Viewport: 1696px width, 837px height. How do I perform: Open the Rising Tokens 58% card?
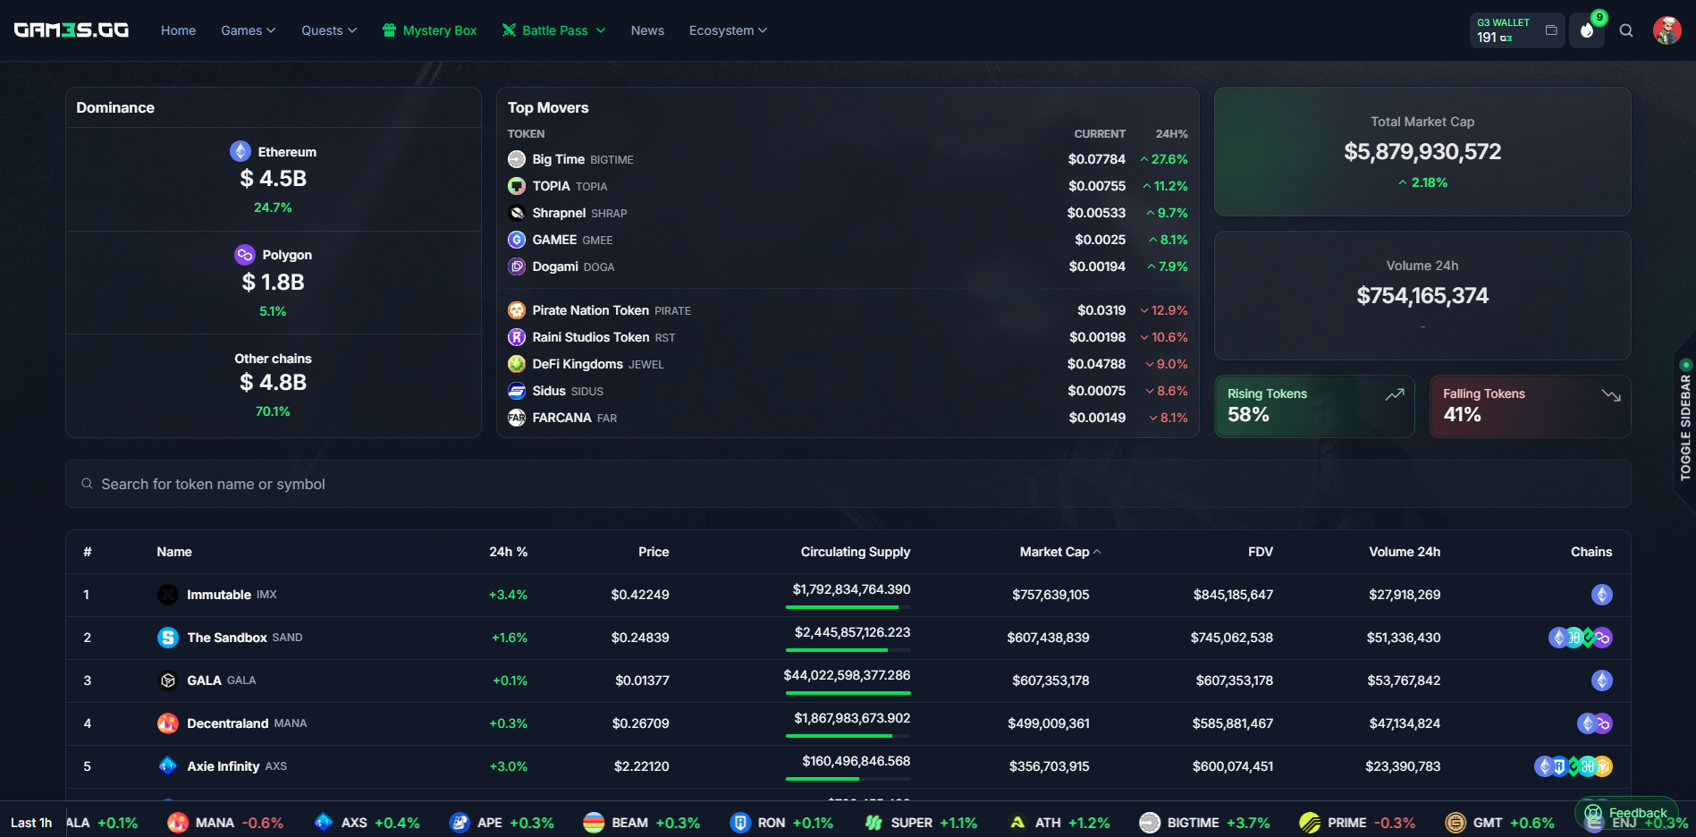tap(1314, 406)
